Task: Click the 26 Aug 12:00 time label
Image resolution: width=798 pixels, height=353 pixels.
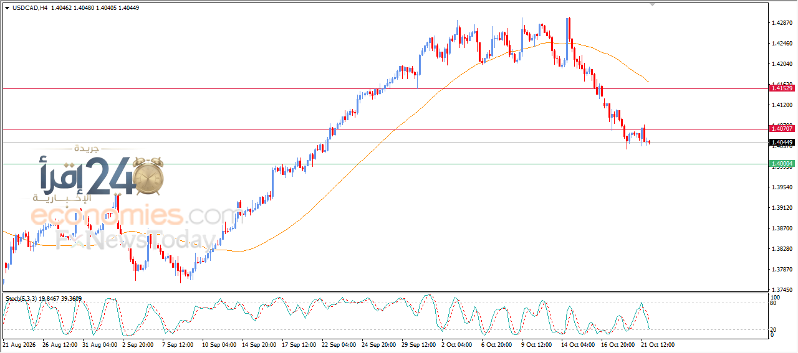Action: pos(60,344)
